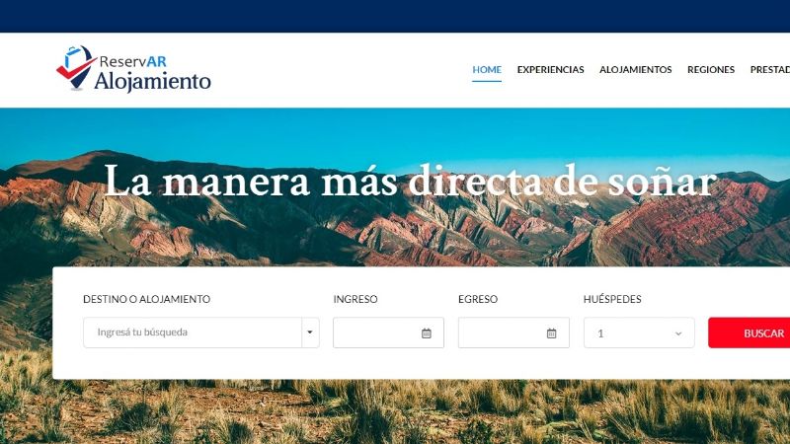Click the Egreso date field
The image size is (790, 444).
pyautogui.click(x=513, y=333)
